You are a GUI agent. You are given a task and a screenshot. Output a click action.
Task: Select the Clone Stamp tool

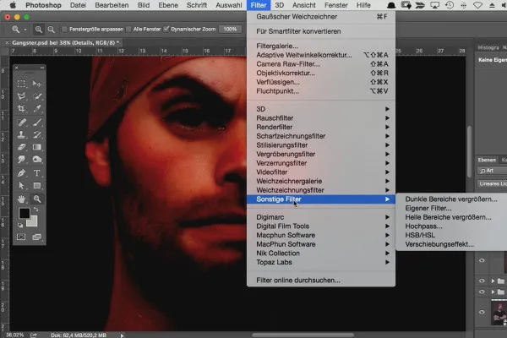tap(21, 134)
